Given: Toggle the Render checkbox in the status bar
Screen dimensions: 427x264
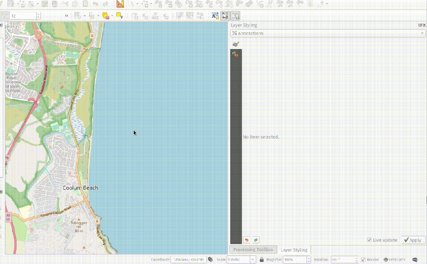Looking at the screenshot, I should (364, 259).
